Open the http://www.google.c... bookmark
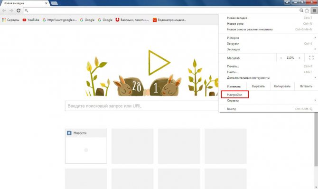This screenshot has height=189, width=318. 60,20
